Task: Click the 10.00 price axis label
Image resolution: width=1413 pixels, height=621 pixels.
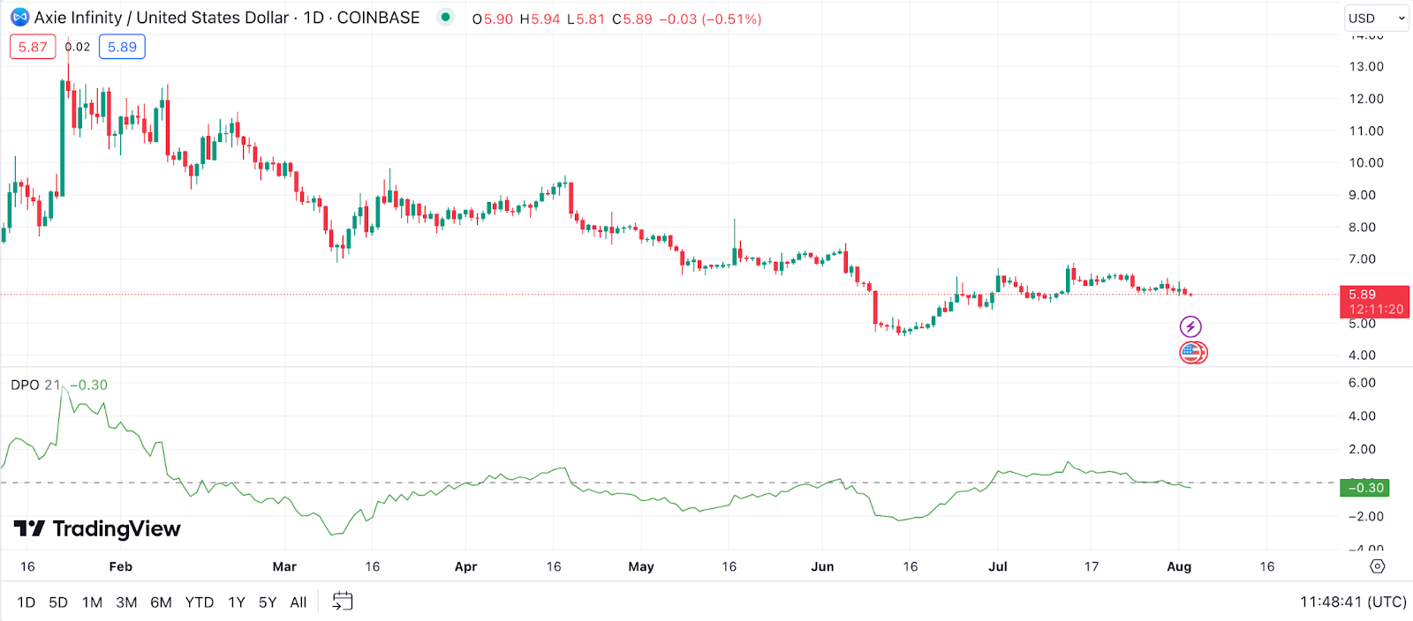Action: pyautogui.click(x=1366, y=162)
